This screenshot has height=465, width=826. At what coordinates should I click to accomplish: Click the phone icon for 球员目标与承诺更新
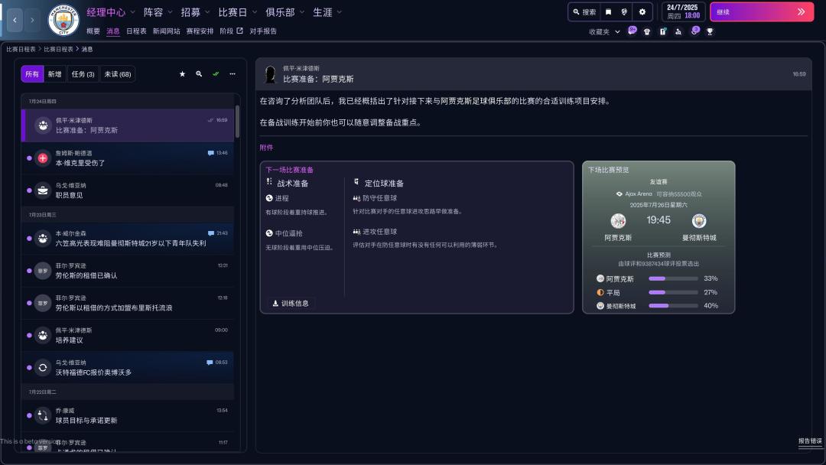pos(43,415)
